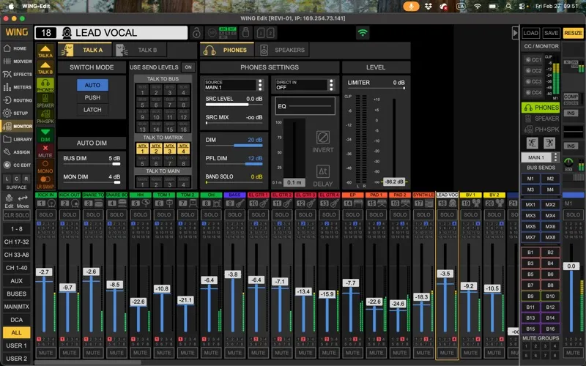Click the Move arrows icon
The image size is (586, 366).
tap(23, 201)
